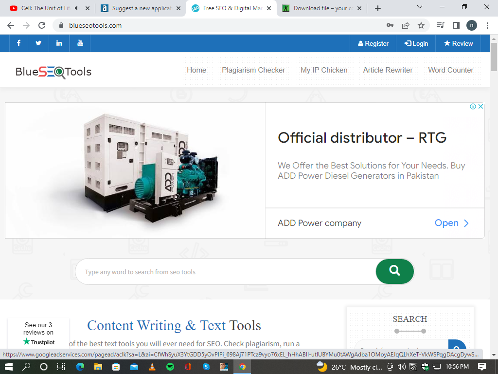Open Plagiarism Checker menu item
Viewport: 498px width, 374px height.
tap(253, 70)
